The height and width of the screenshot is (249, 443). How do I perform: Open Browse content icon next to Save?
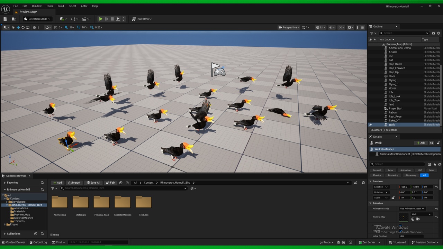click(x=14, y=19)
